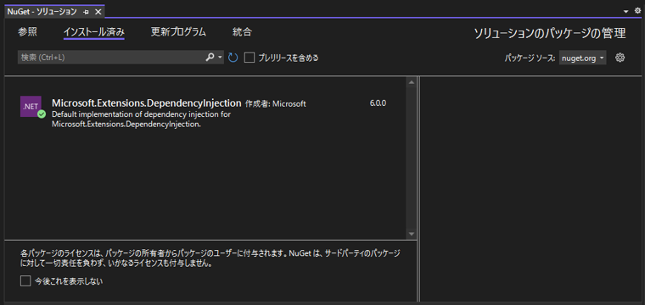The width and height of the screenshot is (645, 305).
Task: Go to the 統合 tab
Action: (242, 32)
